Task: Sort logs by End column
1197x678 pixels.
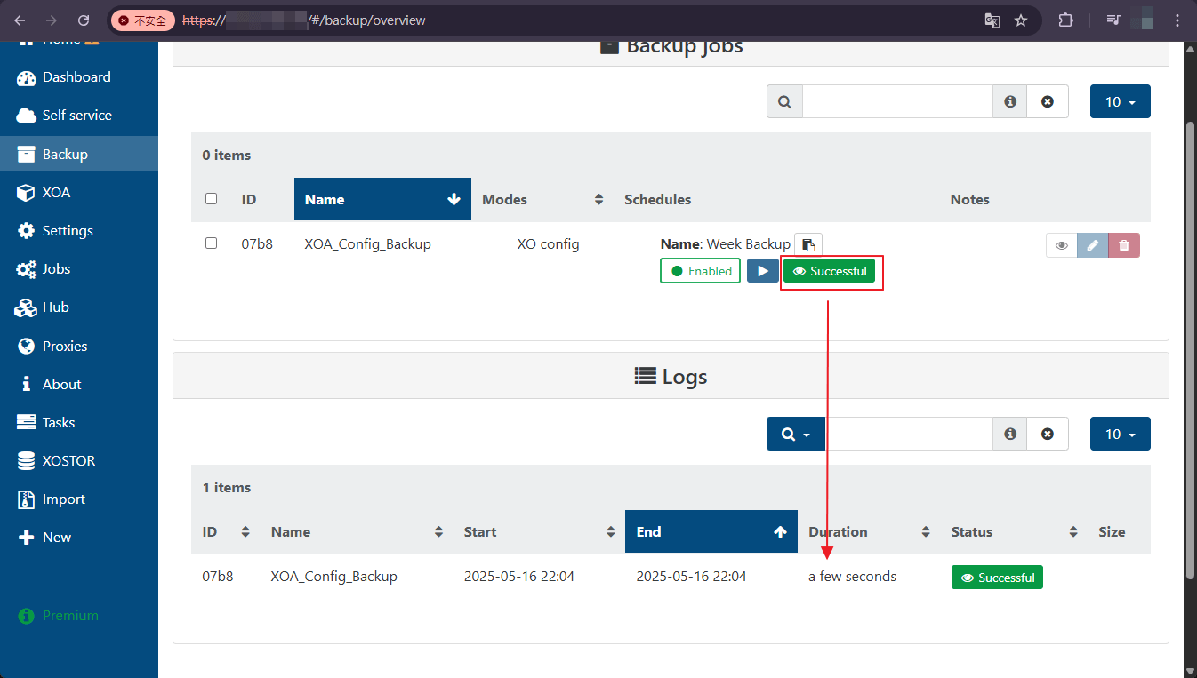Action: click(x=711, y=531)
